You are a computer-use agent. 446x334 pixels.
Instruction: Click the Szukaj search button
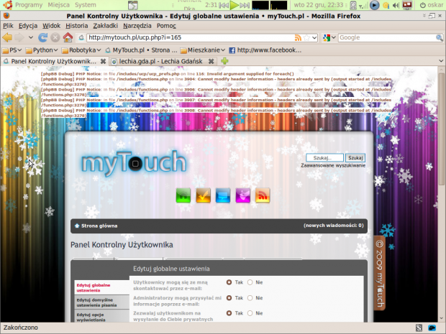[x=355, y=157]
